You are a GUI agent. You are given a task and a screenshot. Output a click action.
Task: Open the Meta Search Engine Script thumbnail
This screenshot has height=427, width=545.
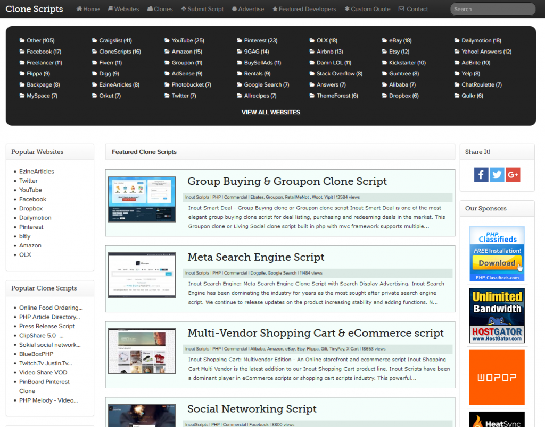tap(142, 275)
